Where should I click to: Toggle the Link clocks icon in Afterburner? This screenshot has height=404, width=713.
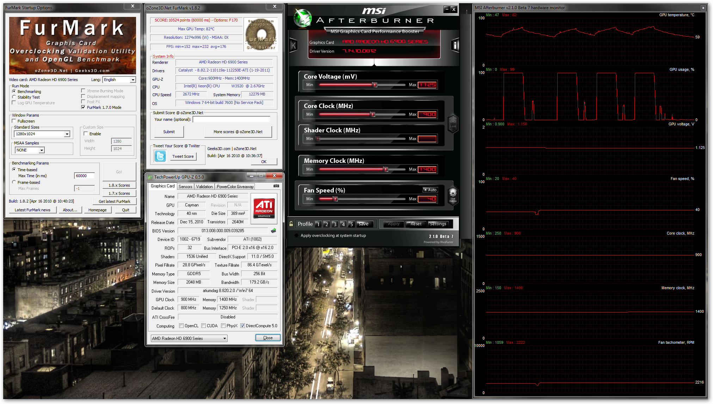click(453, 124)
